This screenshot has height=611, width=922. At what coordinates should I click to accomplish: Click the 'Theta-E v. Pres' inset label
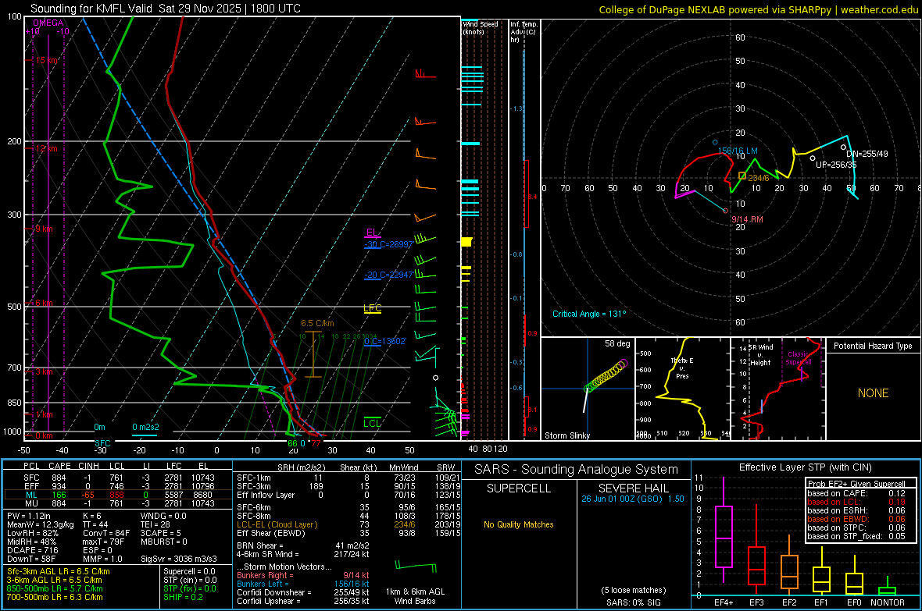point(682,368)
